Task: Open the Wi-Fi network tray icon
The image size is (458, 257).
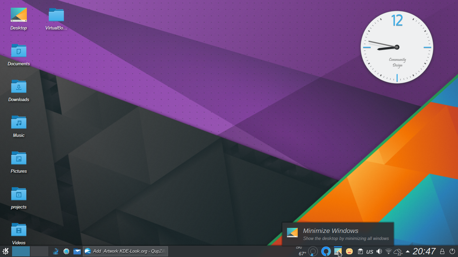Action: click(x=389, y=251)
